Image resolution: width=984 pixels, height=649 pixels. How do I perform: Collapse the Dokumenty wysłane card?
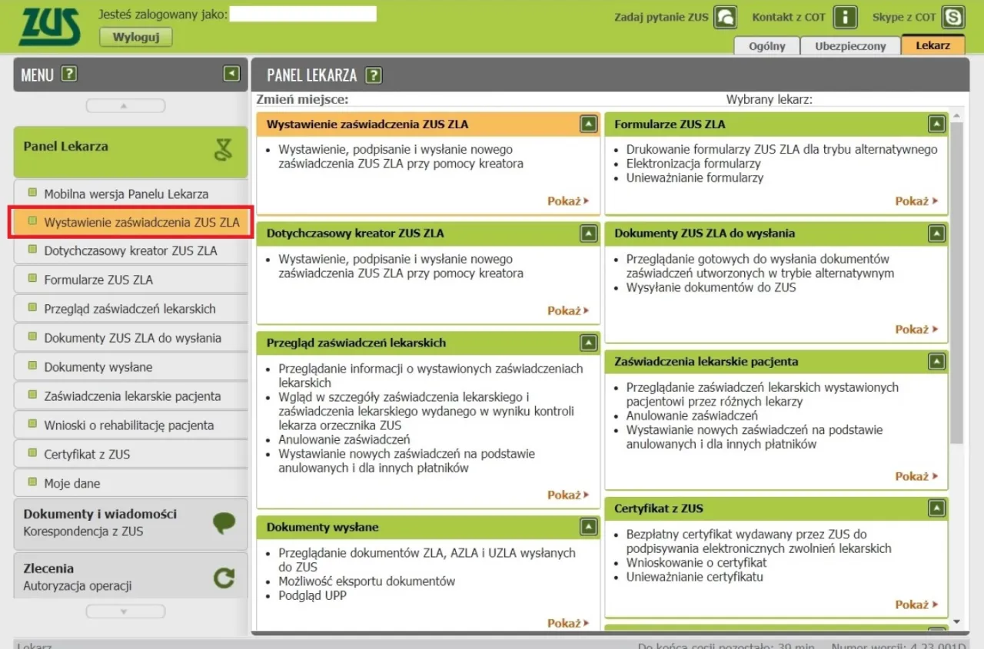click(588, 527)
